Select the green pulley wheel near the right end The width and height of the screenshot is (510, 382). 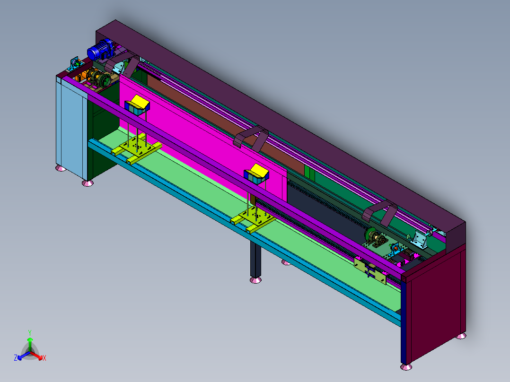click(369, 234)
